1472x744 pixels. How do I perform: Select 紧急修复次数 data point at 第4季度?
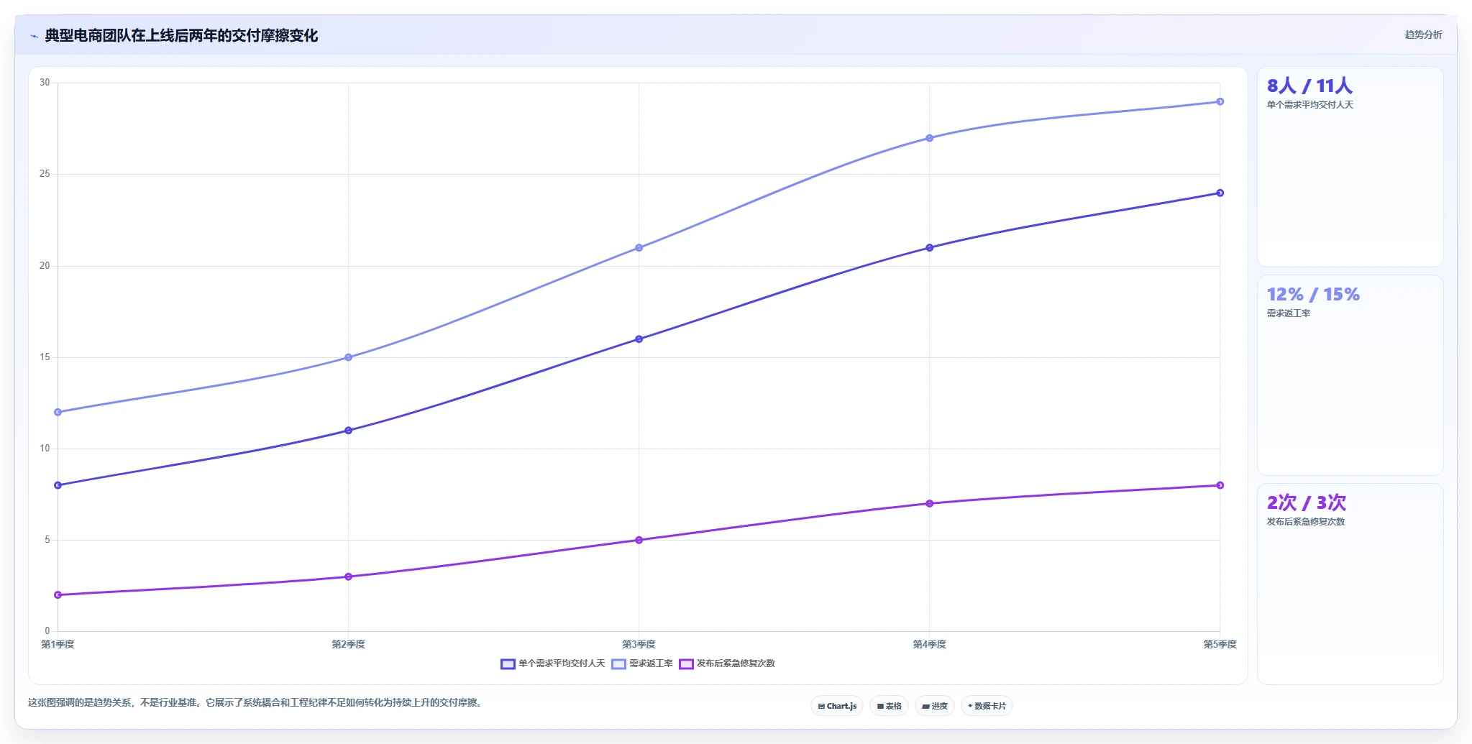929,503
